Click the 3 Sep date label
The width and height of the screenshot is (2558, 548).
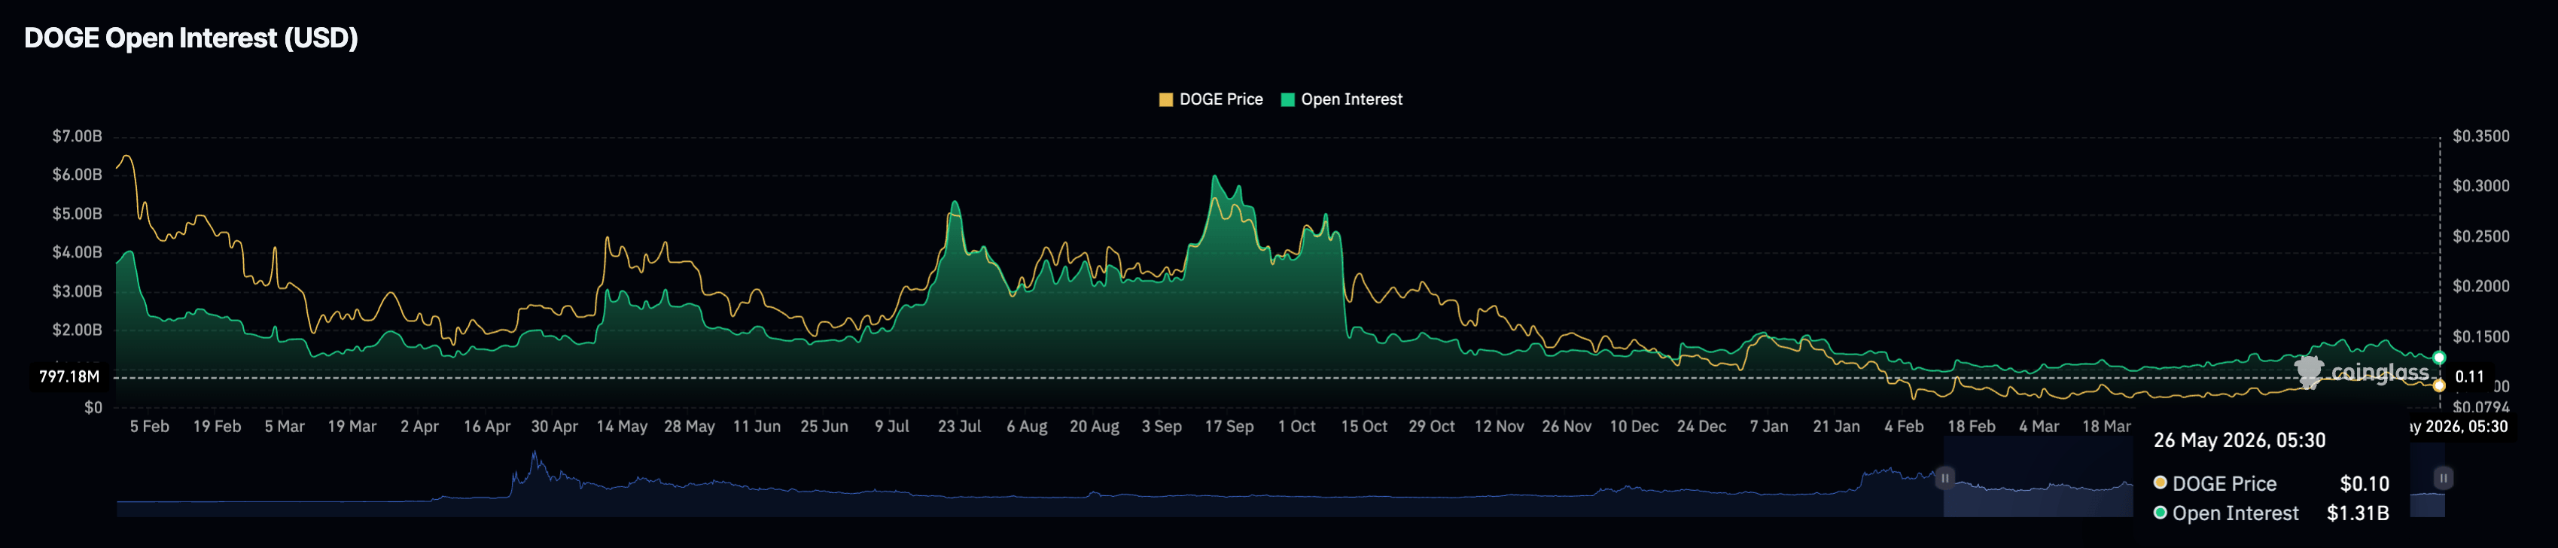[x=1163, y=426]
